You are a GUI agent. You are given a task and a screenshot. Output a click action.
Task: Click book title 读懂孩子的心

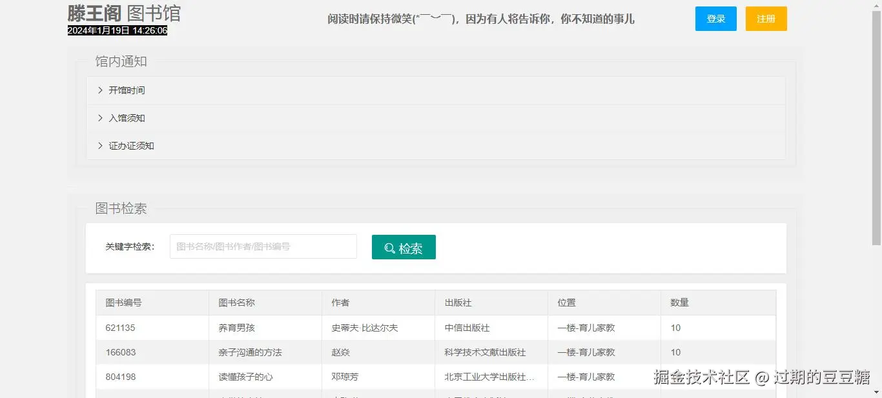pos(246,377)
